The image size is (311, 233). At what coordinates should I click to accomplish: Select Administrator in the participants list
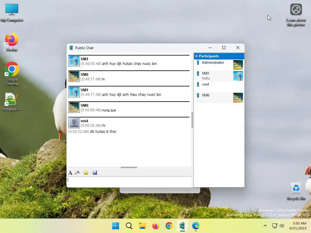coord(219,65)
